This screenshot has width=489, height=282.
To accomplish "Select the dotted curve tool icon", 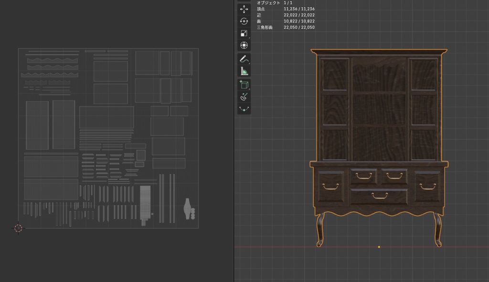I will pyautogui.click(x=244, y=109).
